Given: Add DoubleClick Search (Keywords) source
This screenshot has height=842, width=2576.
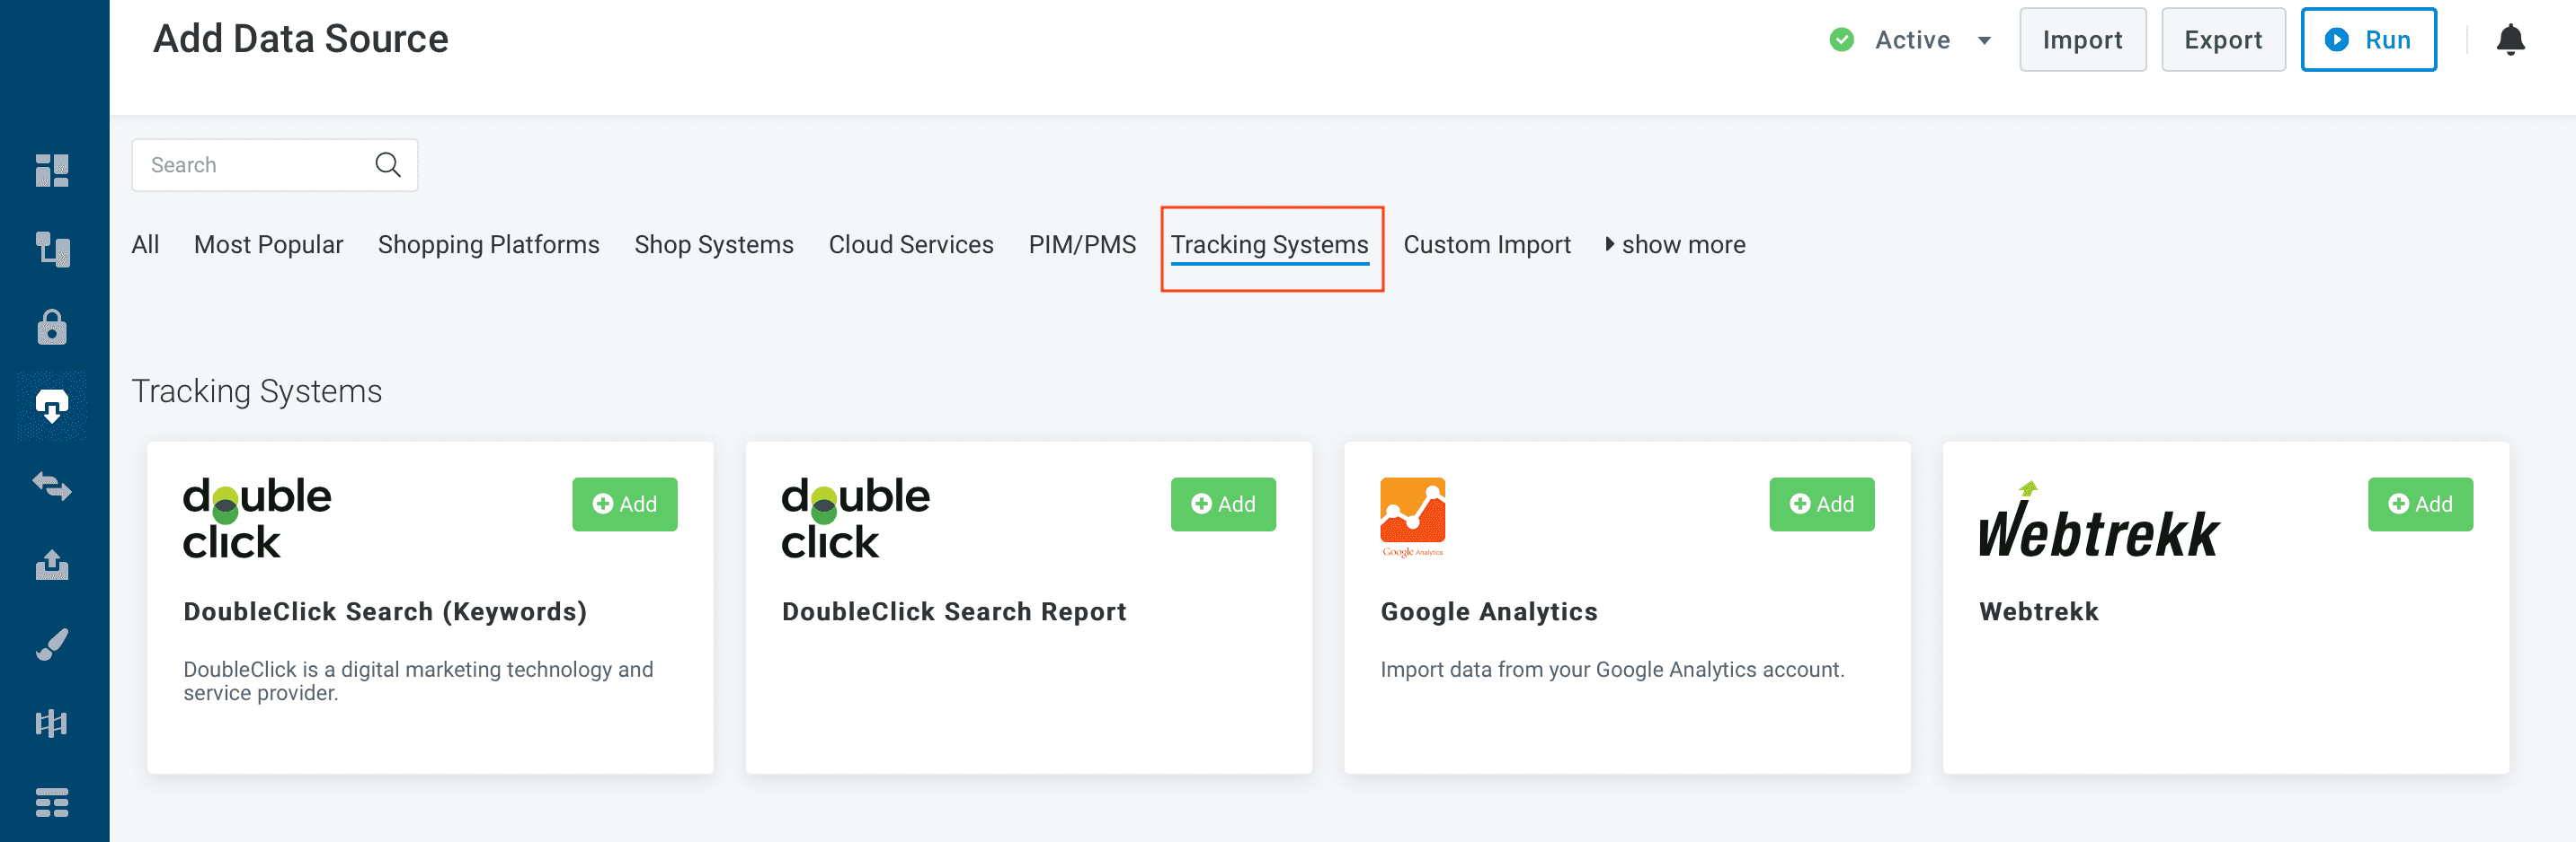Looking at the screenshot, I should coord(624,504).
